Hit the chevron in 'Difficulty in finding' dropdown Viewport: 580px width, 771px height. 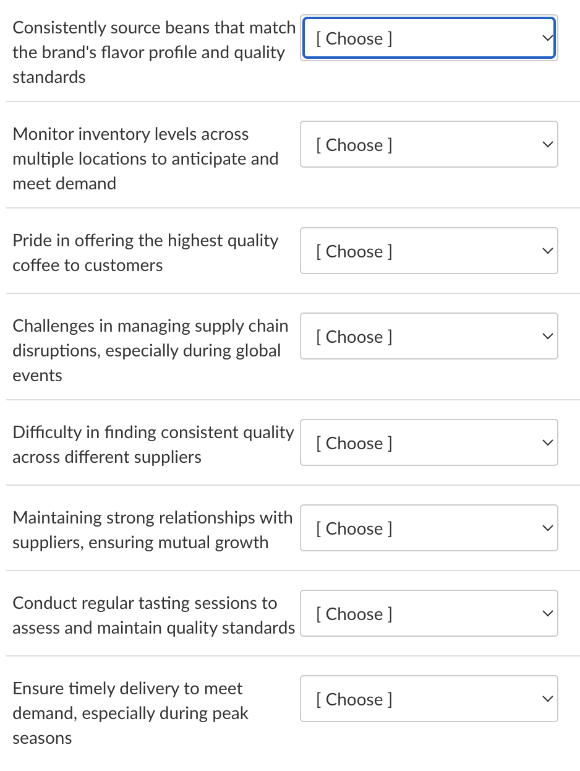coord(546,443)
